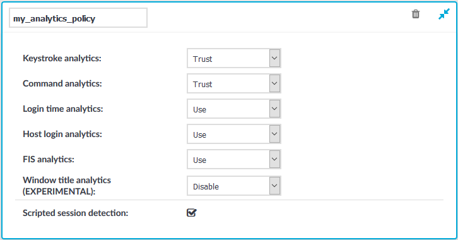Screen dimensions: 458x240
Task: Click the Host login analytics label
Action: [62, 134]
